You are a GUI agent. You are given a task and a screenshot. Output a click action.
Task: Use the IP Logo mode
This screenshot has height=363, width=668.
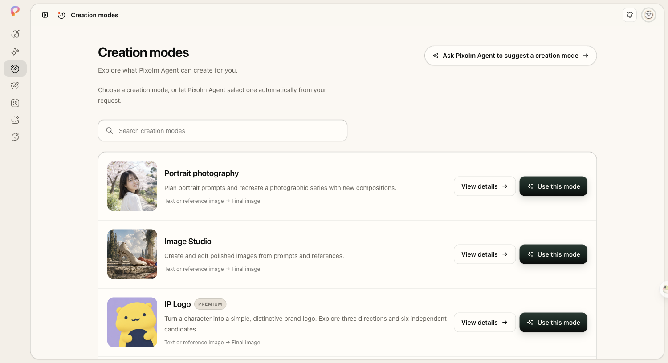click(x=554, y=323)
